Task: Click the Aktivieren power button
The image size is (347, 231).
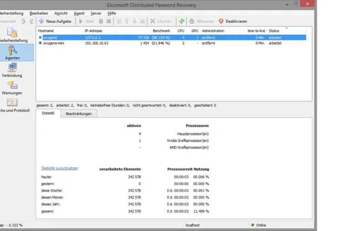Action: point(202,21)
